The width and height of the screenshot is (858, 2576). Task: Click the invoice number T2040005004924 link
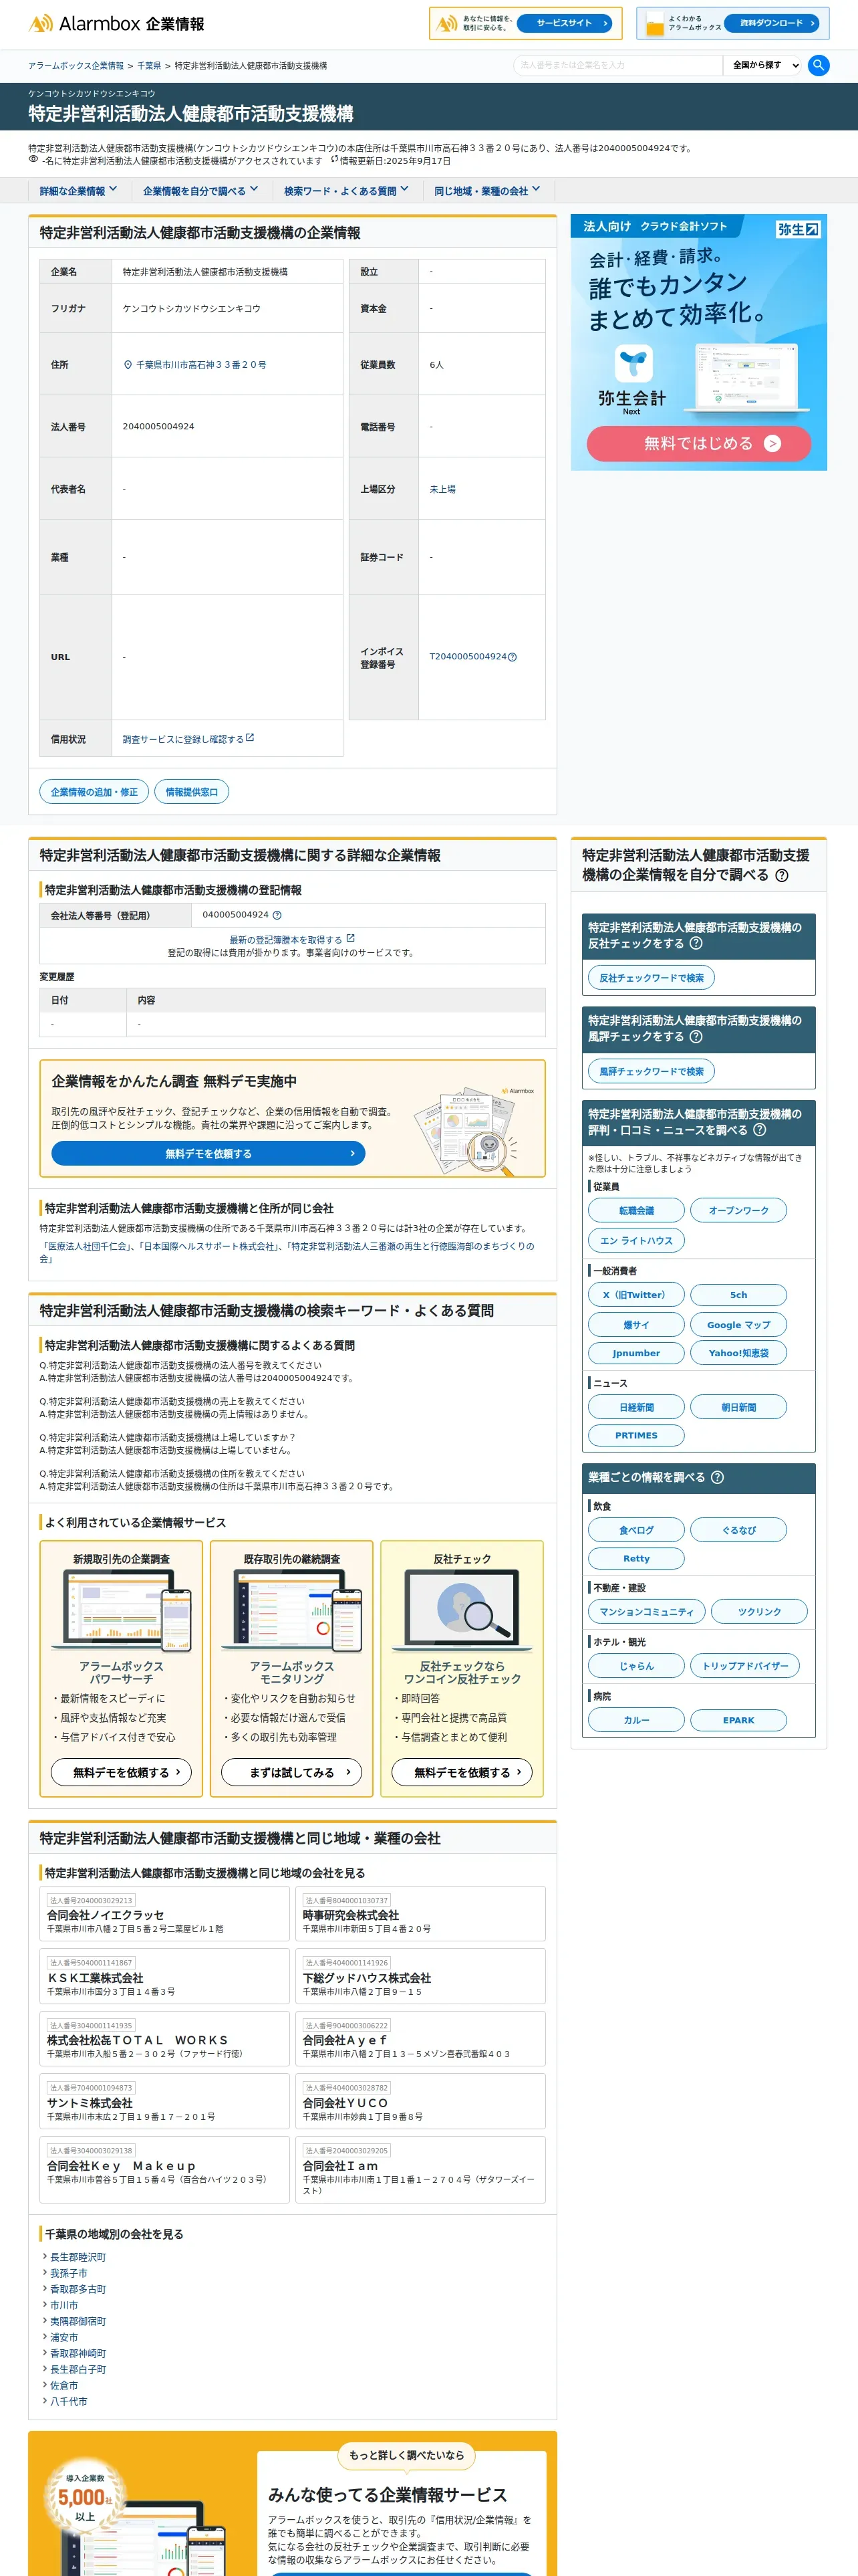point(468,657)
